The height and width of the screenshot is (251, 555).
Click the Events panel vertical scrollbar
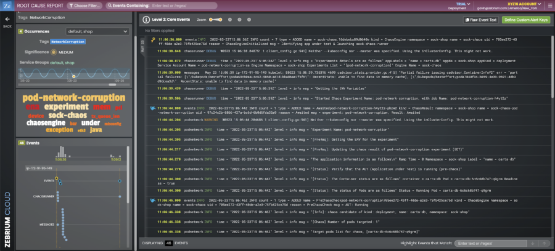click(x=128, y=175)
